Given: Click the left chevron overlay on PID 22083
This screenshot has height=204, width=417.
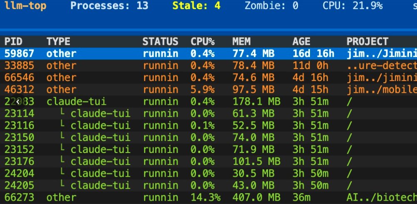Looking at the screenshot, I should [x=18, y=102].
